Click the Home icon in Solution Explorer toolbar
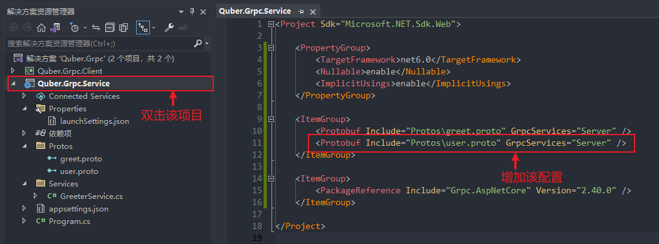The image size is (659, 244). [41, 28]
